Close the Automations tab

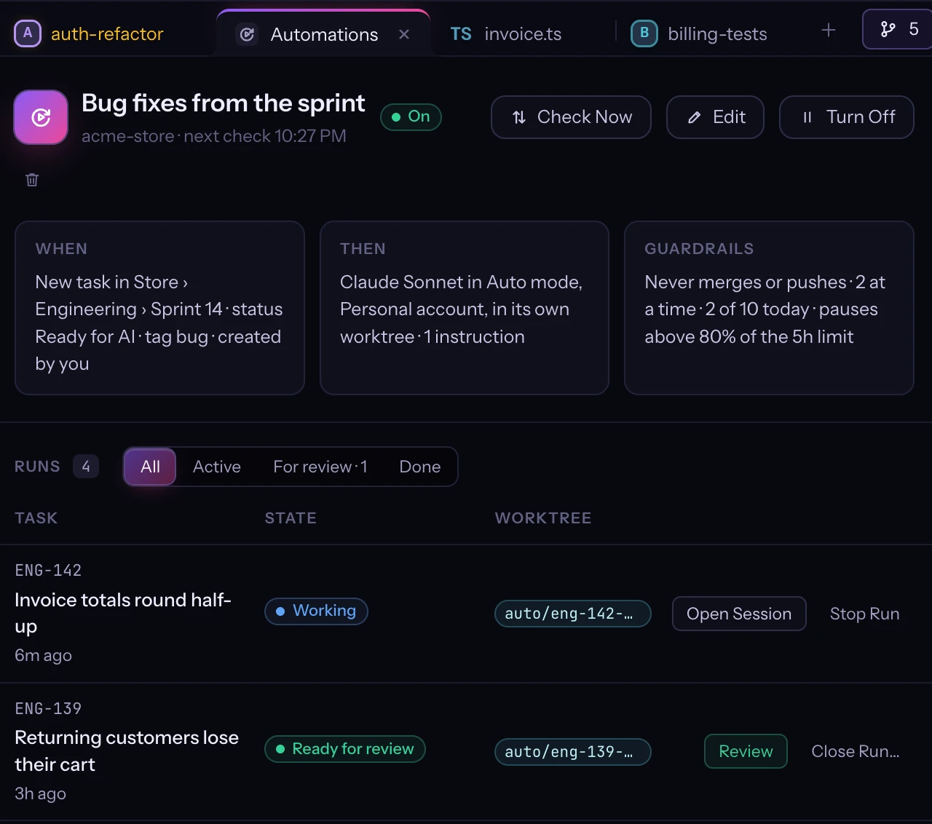pyautogui.click(x=404, y=34)
